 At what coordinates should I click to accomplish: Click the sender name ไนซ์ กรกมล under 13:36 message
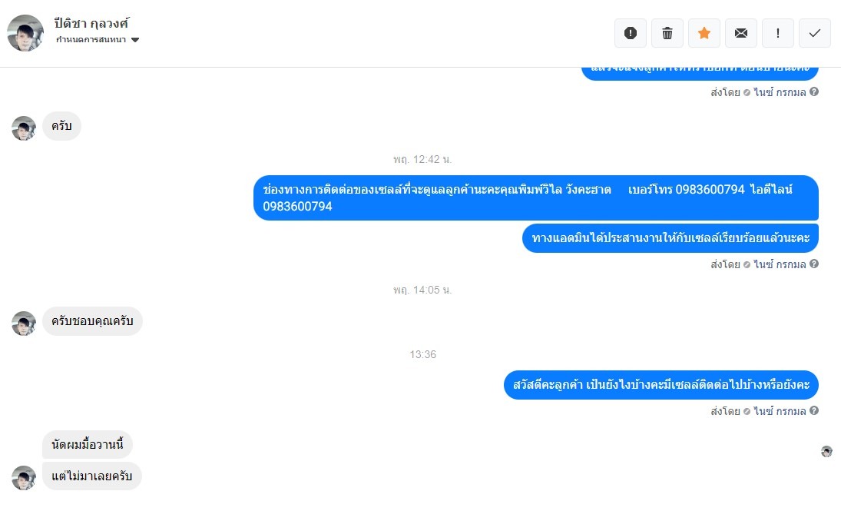tap(780, 411)
